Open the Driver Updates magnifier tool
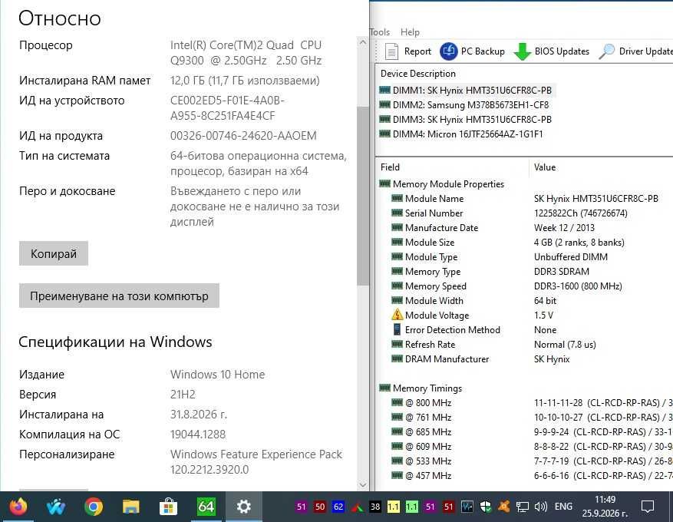This screenshot has width=673, height=522. [x=606, y=51]
